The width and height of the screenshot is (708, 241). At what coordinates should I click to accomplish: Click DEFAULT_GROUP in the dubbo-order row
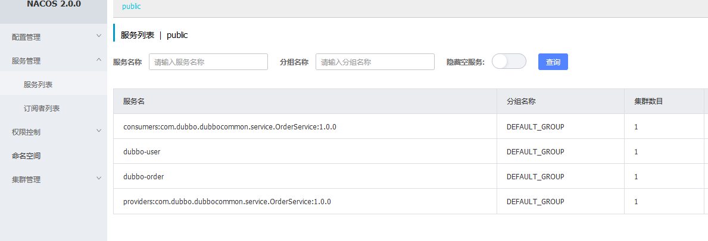coord(535,176)
